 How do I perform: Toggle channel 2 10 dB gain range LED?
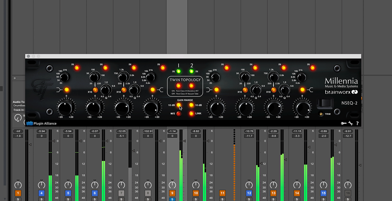tap(192, 105)
